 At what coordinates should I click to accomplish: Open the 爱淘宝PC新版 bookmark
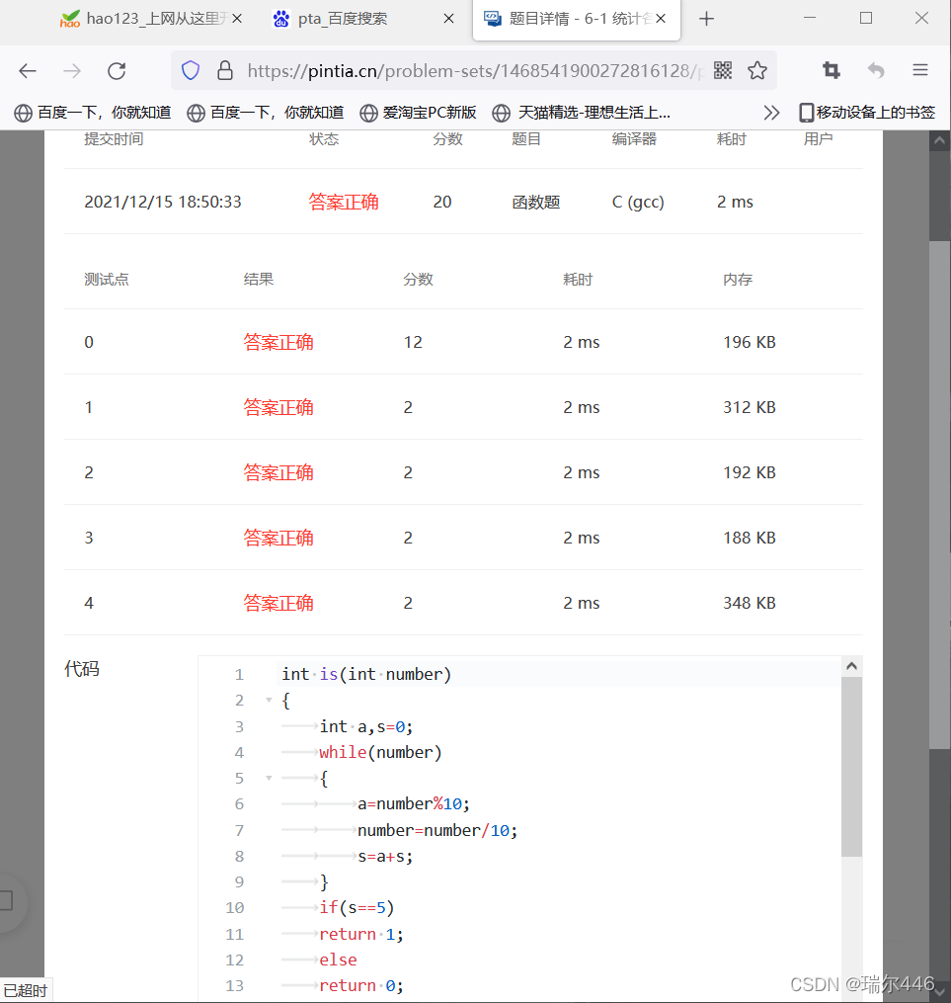419,113
